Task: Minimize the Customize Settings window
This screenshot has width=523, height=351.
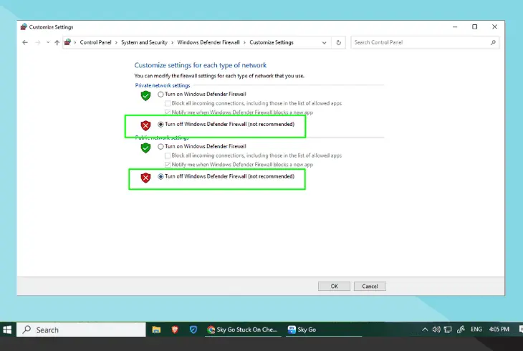Action: pos(455,27)
